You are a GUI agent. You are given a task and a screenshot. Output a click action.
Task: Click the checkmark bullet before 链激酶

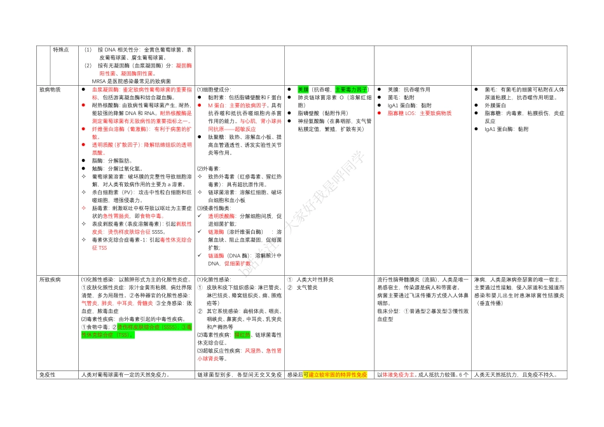(x=199, y=232)
